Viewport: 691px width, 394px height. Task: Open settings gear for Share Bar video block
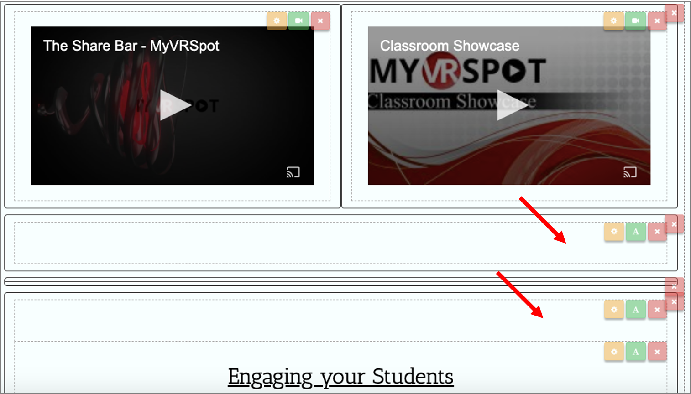pos(277,21)
